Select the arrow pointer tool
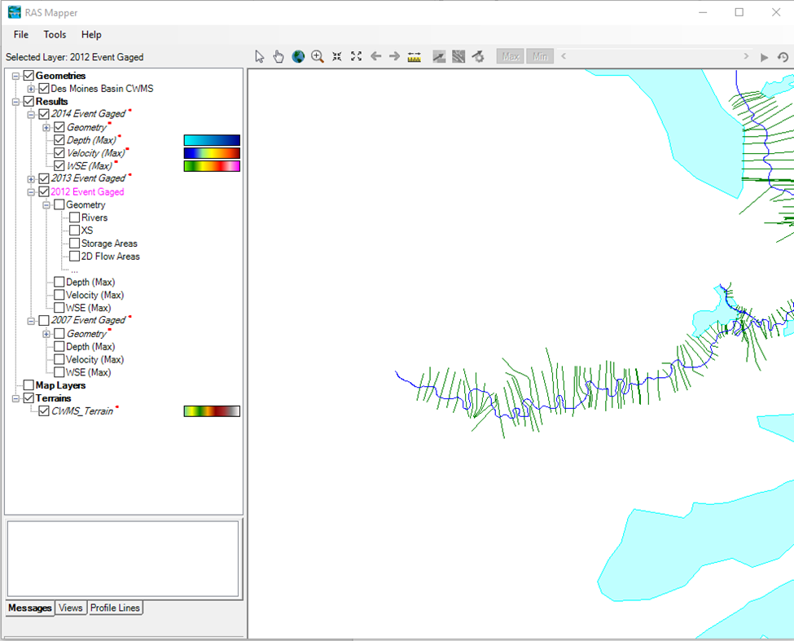The image size is (794, 641). [260, 57]
